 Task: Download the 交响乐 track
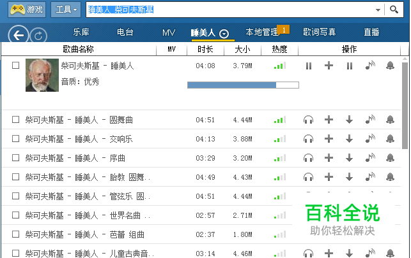pos(349,139)
